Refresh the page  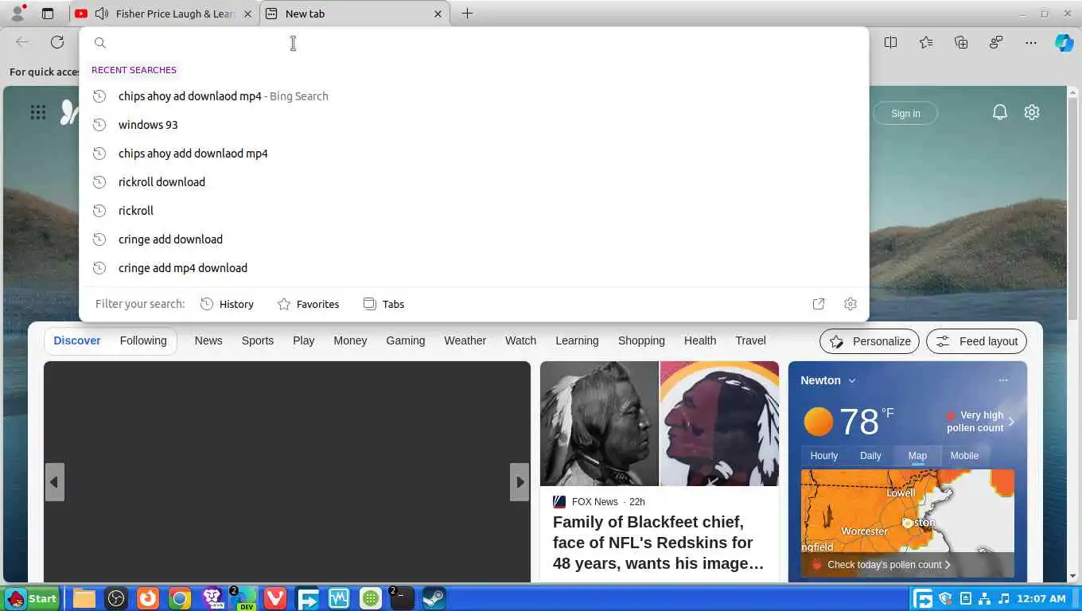57,42
